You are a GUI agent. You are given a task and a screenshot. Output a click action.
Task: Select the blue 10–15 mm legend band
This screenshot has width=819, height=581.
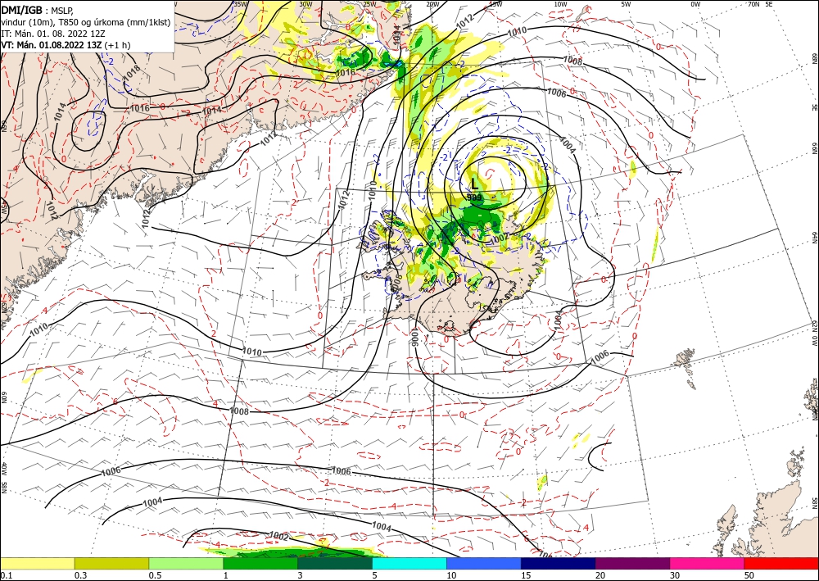tap(484, 563)
